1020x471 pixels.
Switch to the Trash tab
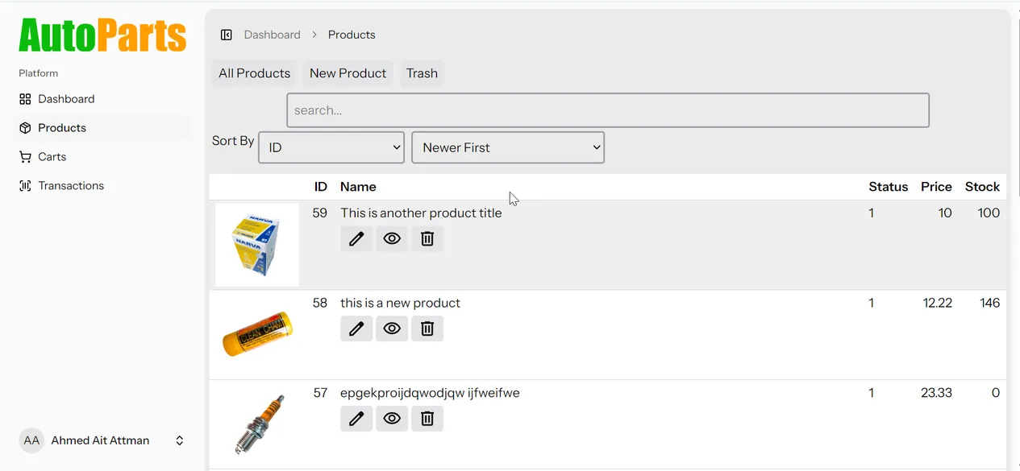[x=422, y=73]
